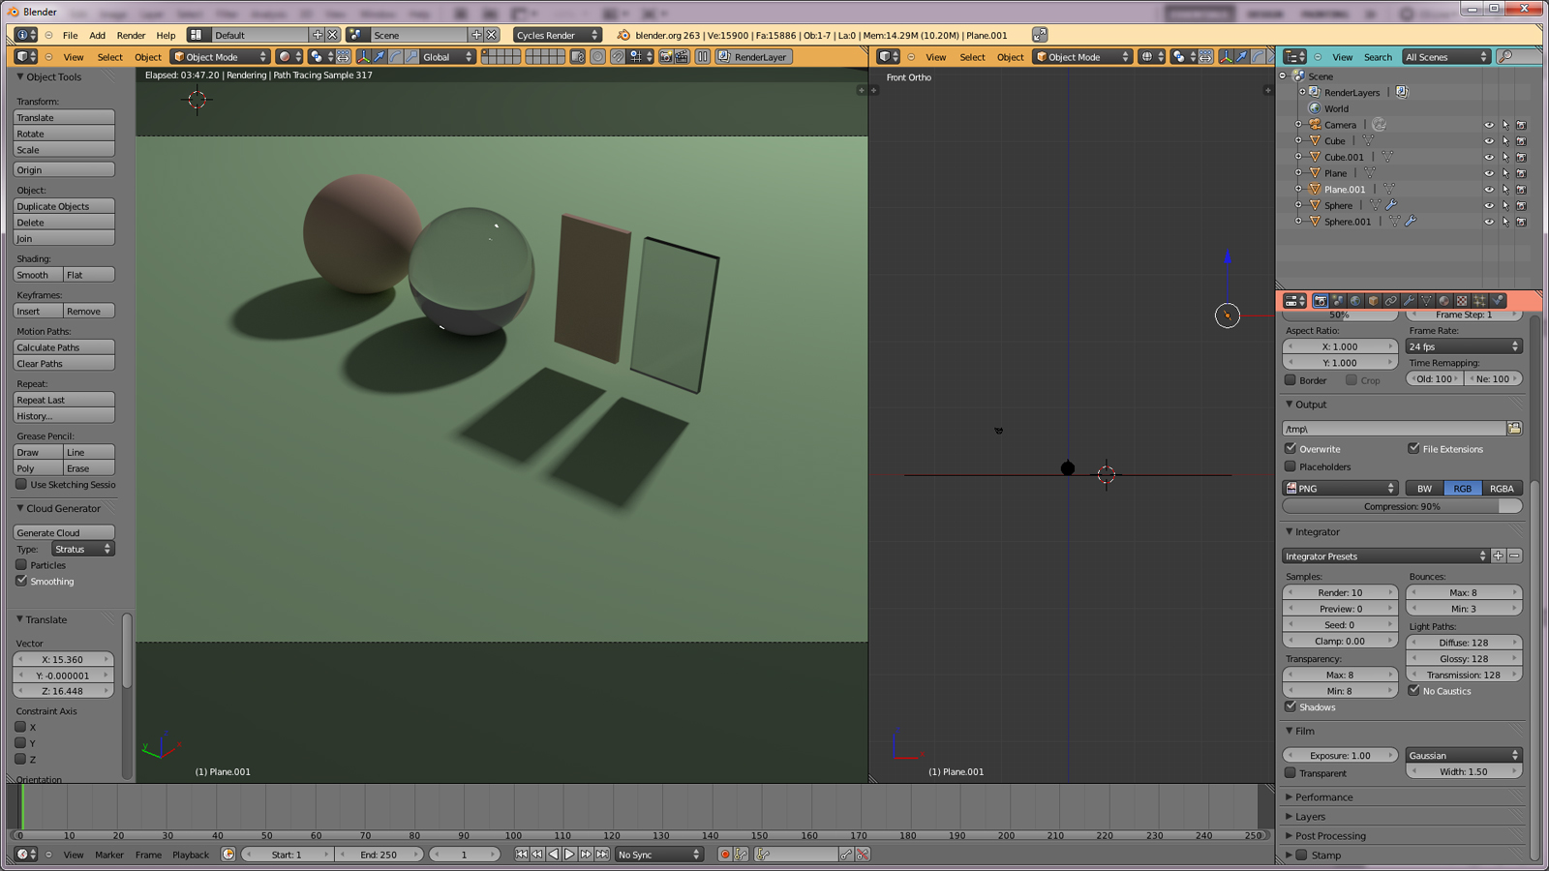The height and width of the screenshot is (871, 1549).
Task: Open the Gaussian filter dropdown
Action: pyautogui.click(x=1464, y=756)
